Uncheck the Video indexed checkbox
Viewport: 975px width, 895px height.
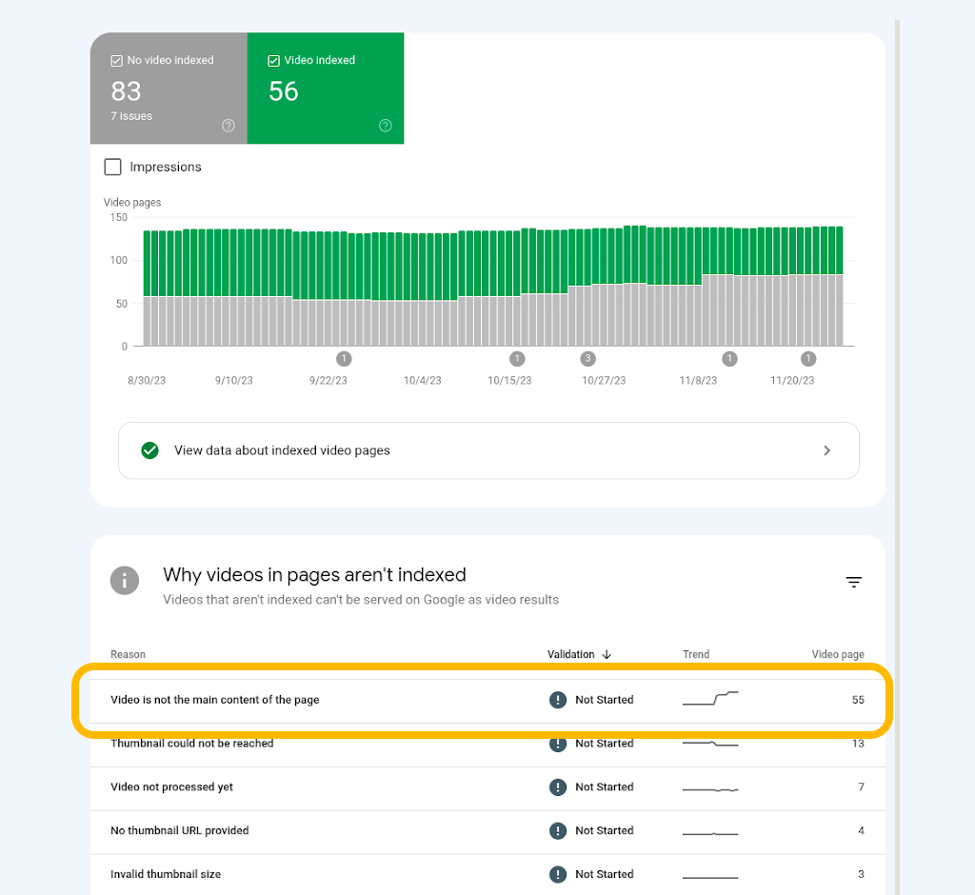(x=273, y=60)
